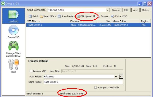Sort by Size column header

click(105, 21)
